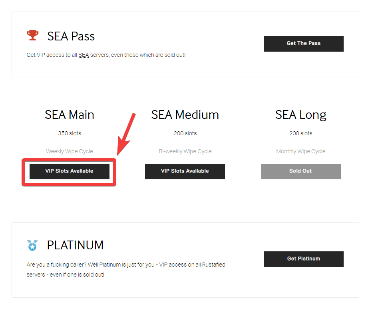Image resolution: width=372 pixels, height=317 pixels.
Task: Click the 350 slots label
Action: (70, 133)
